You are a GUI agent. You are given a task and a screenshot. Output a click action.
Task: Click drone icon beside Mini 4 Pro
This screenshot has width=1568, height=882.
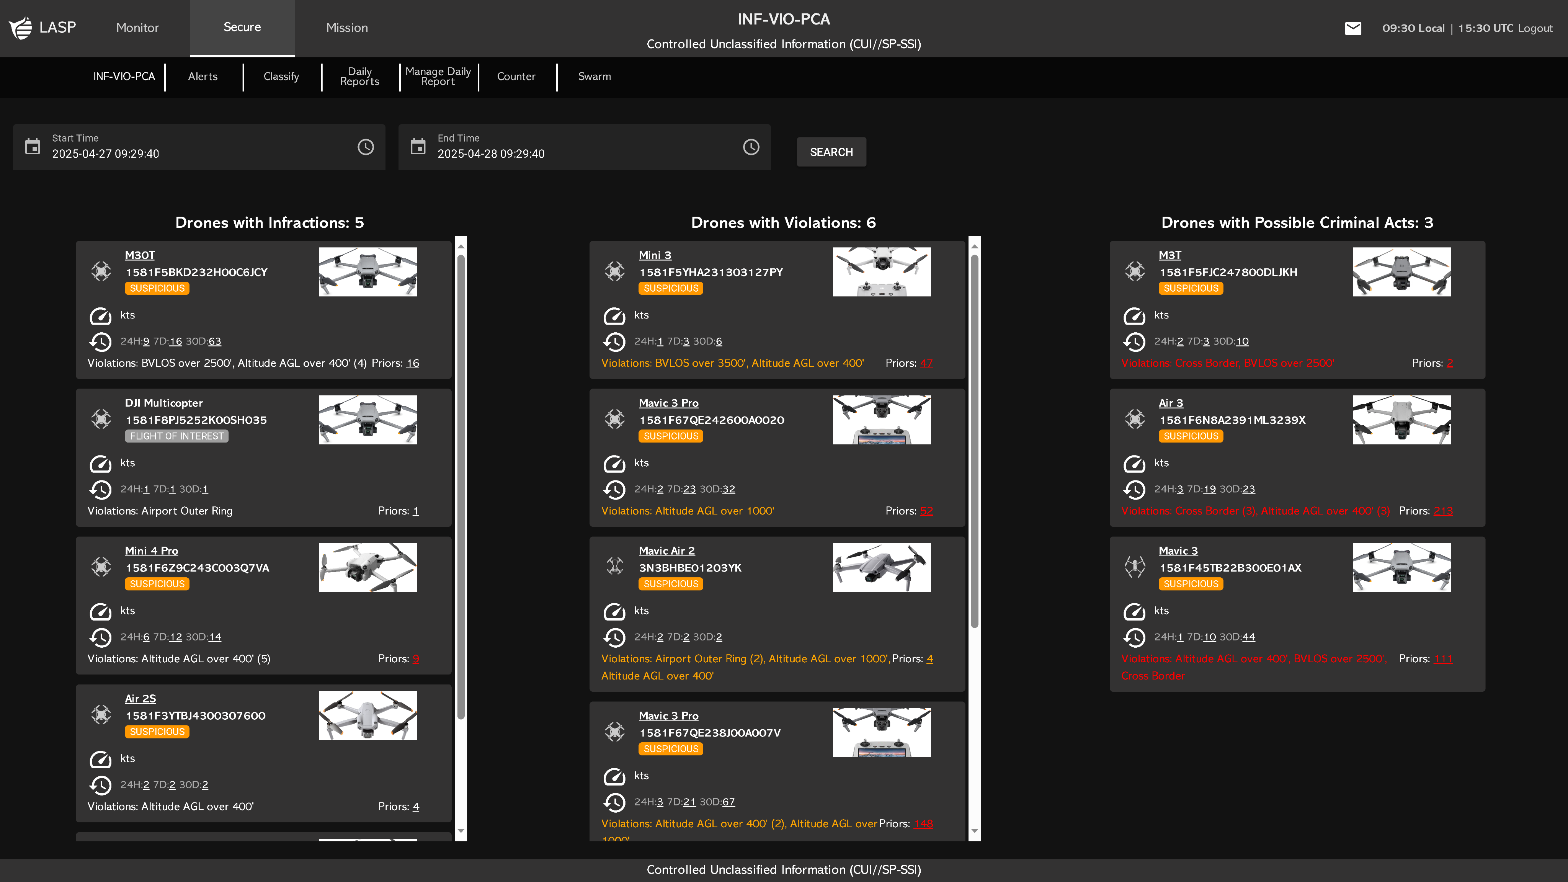[101, 567]
